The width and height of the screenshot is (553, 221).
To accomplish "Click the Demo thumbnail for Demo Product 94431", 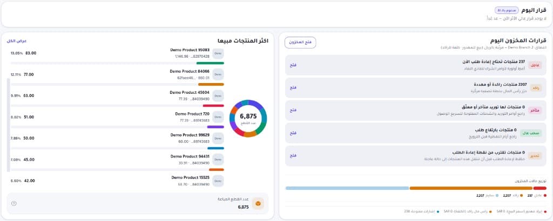I will 218,160.
